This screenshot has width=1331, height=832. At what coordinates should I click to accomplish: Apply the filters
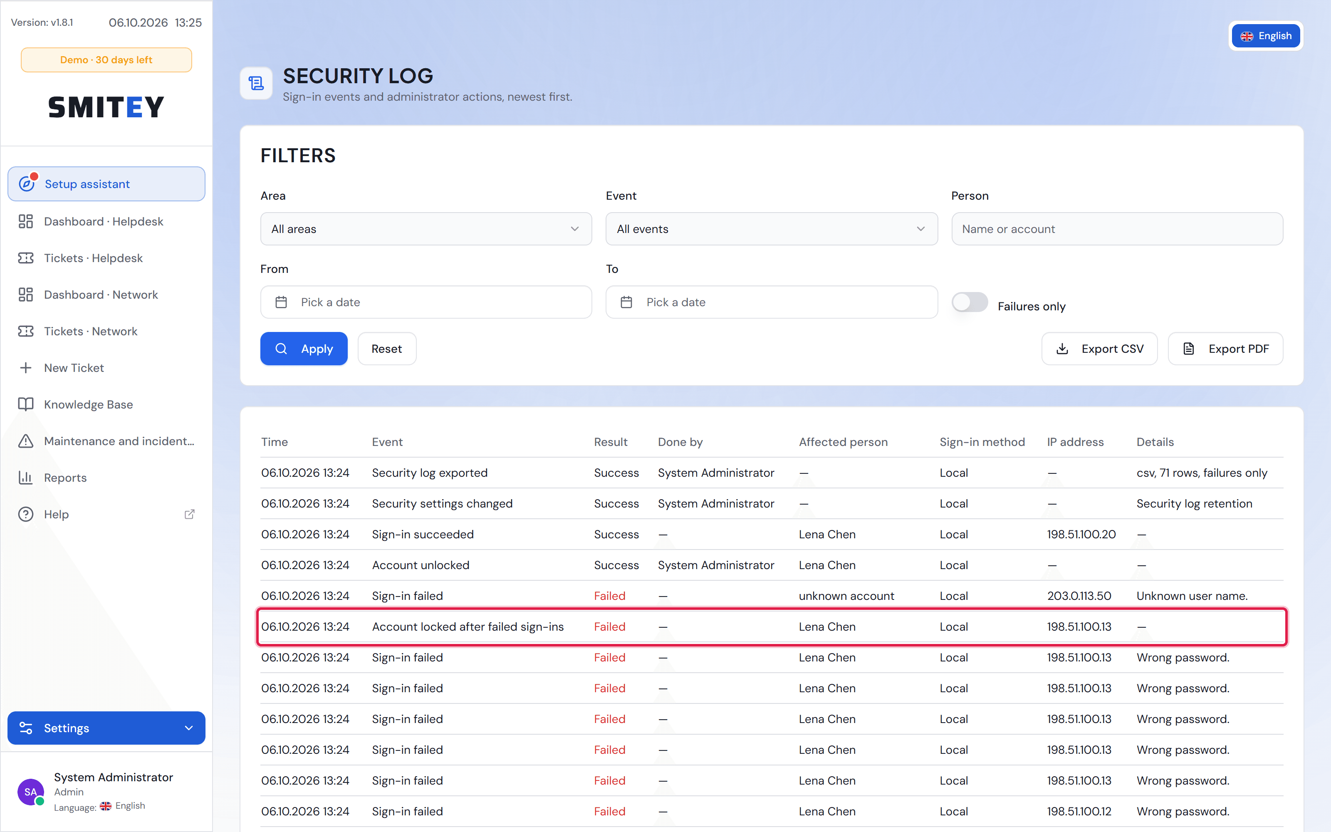click(x=304, y=349)
